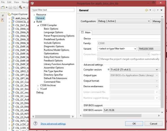Viewport: 167px width, 131px height.
Task: Select Optimizations tree item
Action: (51, 53)
